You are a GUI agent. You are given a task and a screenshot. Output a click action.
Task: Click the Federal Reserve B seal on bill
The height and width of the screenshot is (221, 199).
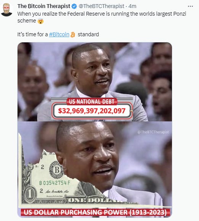click(56, 170)
